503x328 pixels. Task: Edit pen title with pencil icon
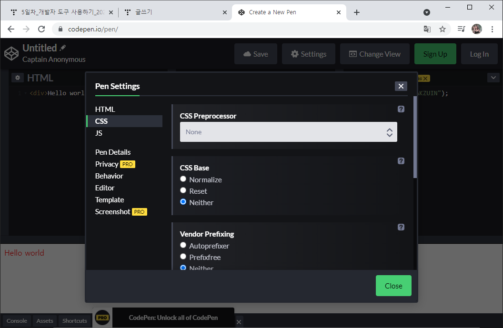tap(63, 48)
